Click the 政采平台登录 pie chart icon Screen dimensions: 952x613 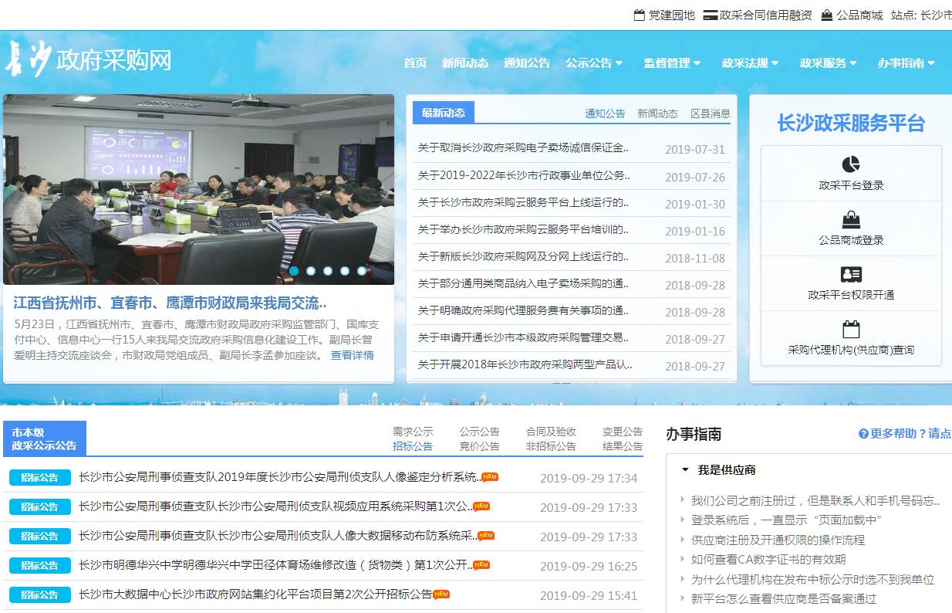(851, 164)
